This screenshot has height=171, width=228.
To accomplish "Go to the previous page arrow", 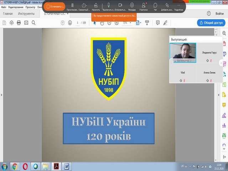I will (63, 23).
